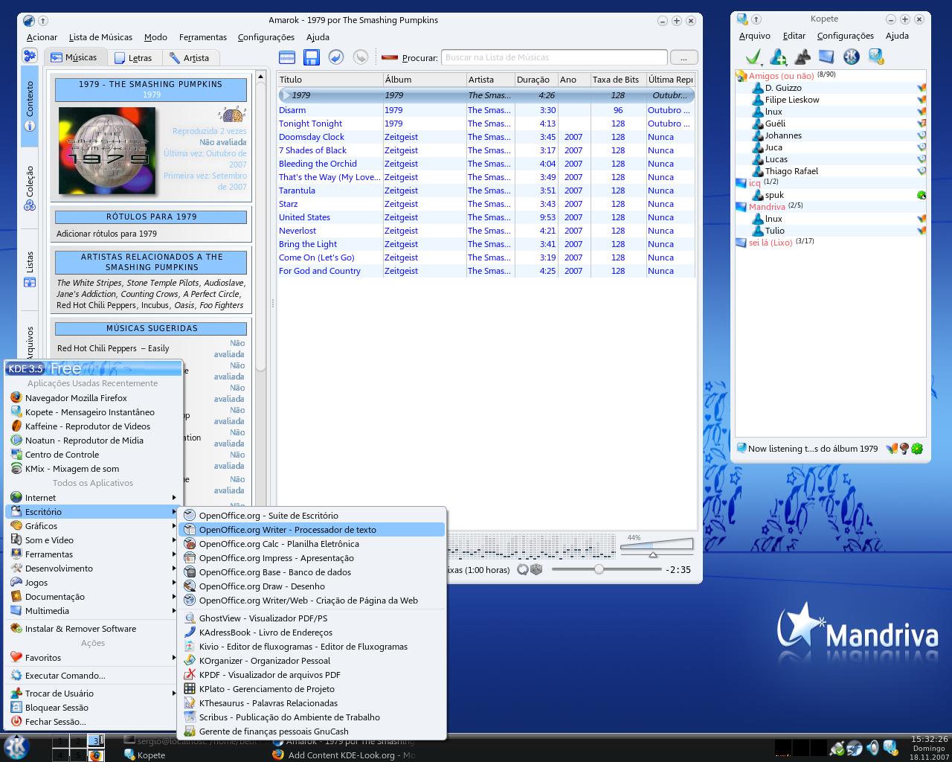The height and width of the screenshot is (762, 952).
Task: Toggle show empty groups icon in Kopete
Action: pos(826,57)
